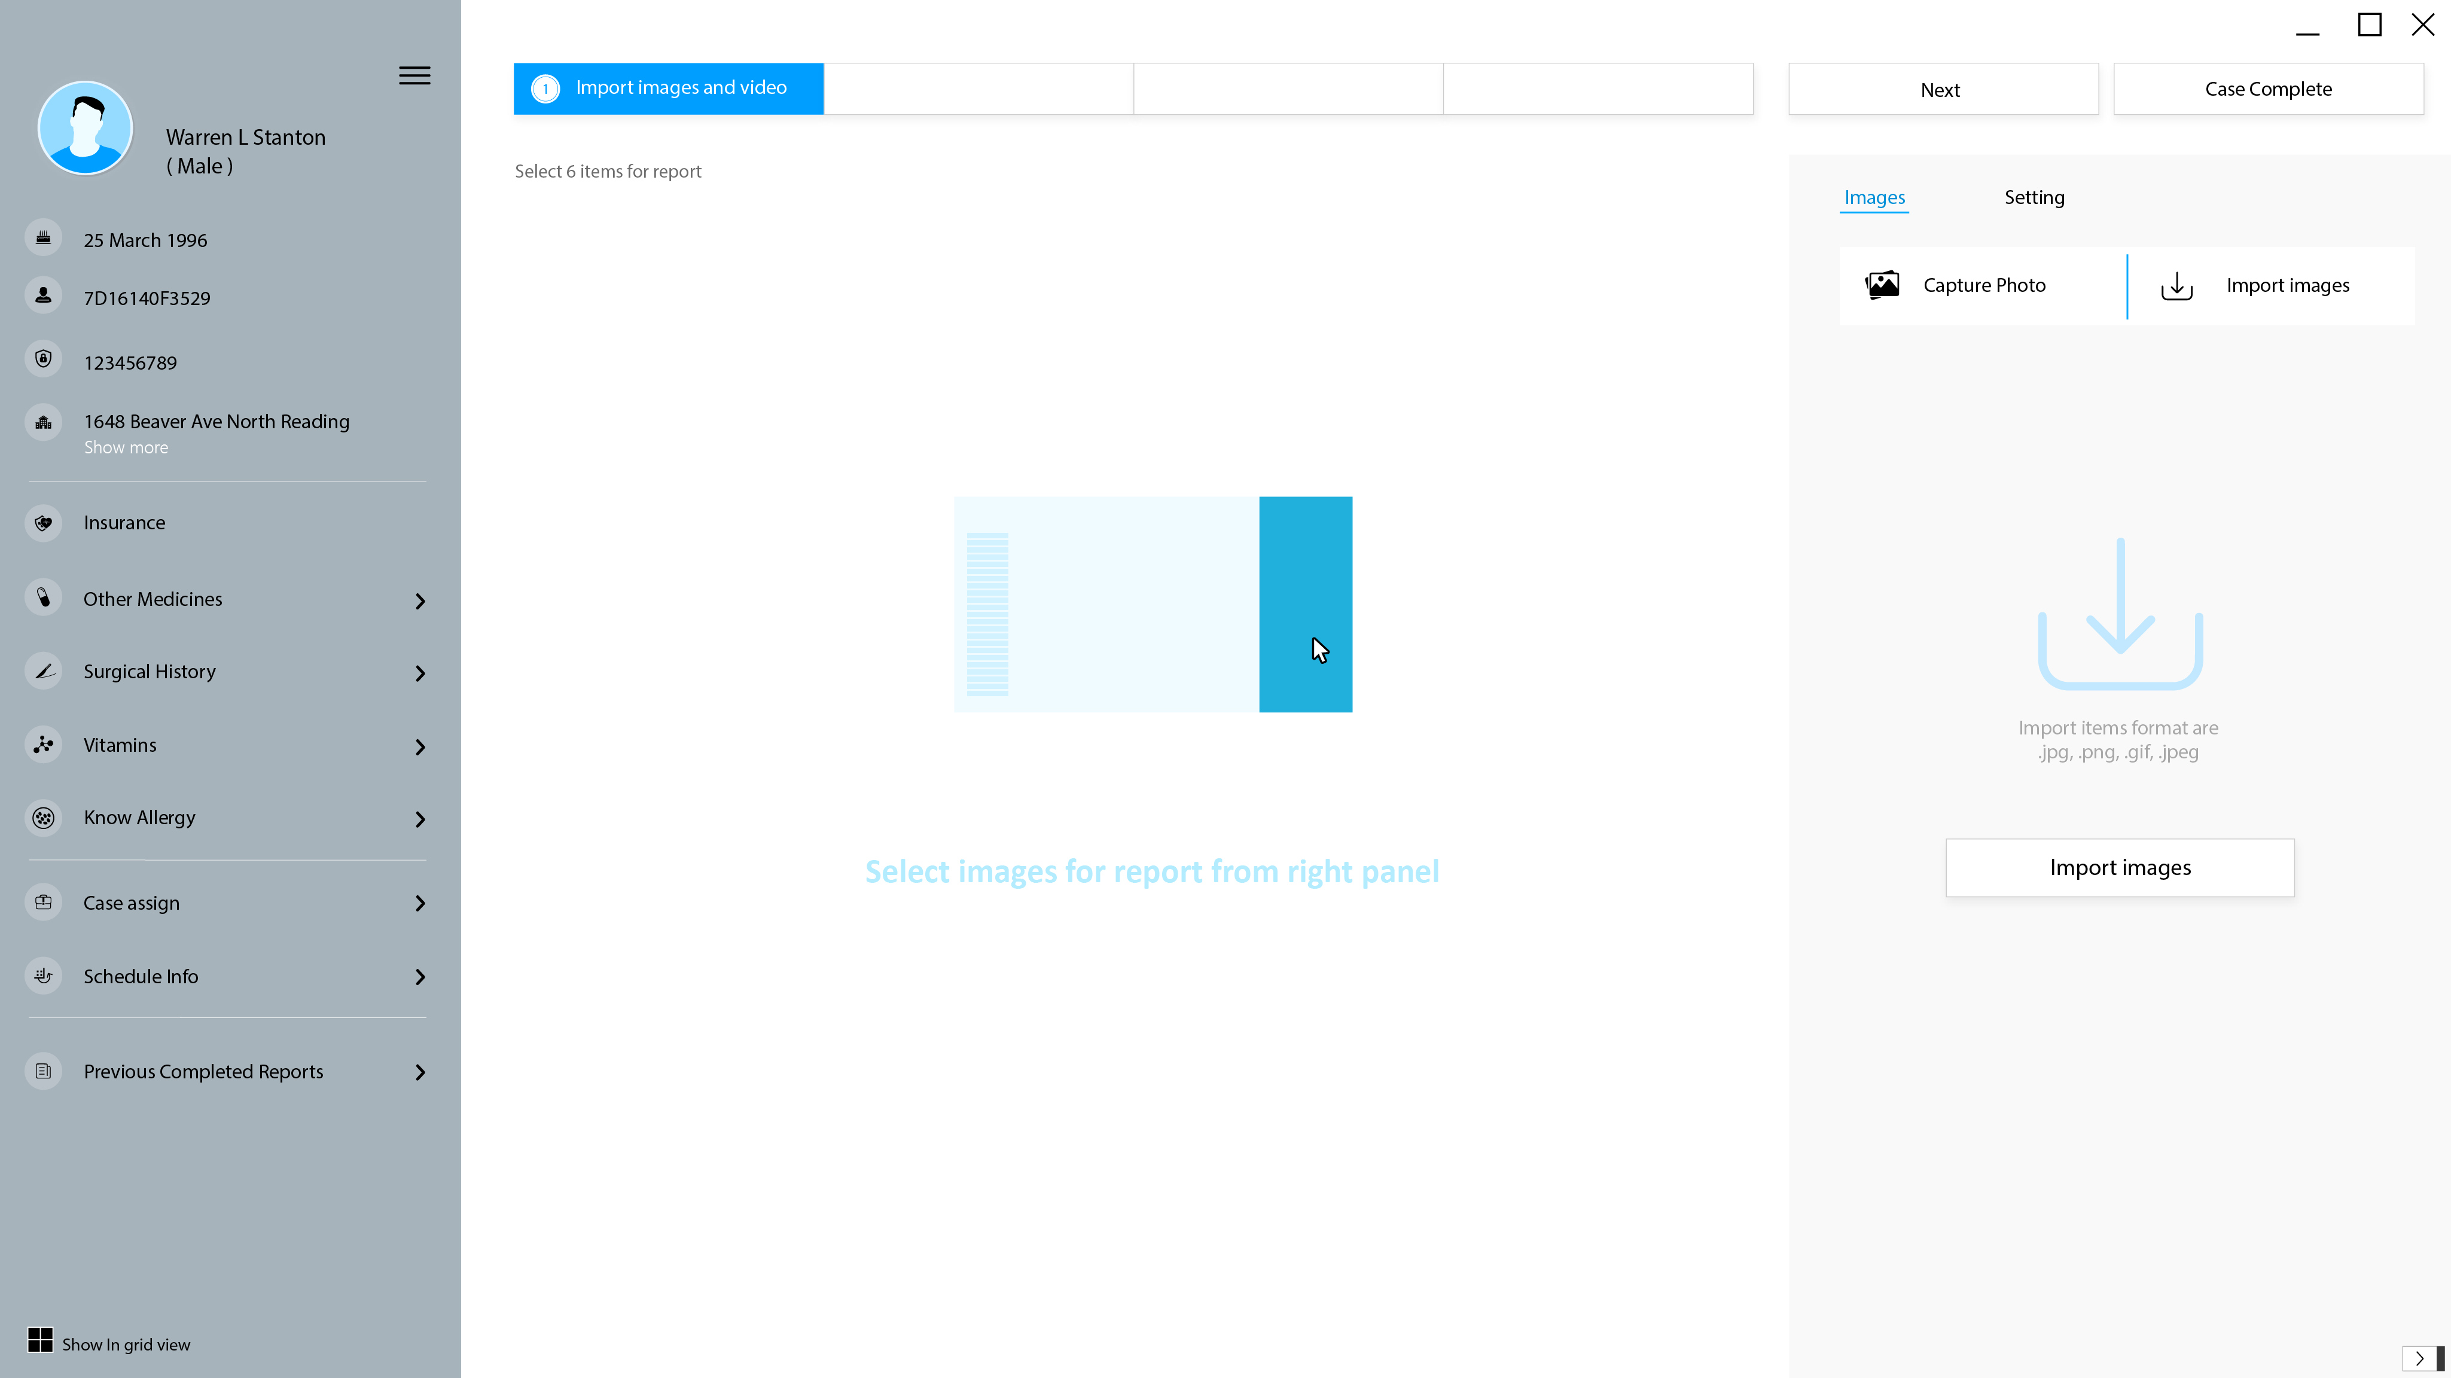Click the Know Allergy icon
The image size is (2451, 1378).
pos(44,818)
